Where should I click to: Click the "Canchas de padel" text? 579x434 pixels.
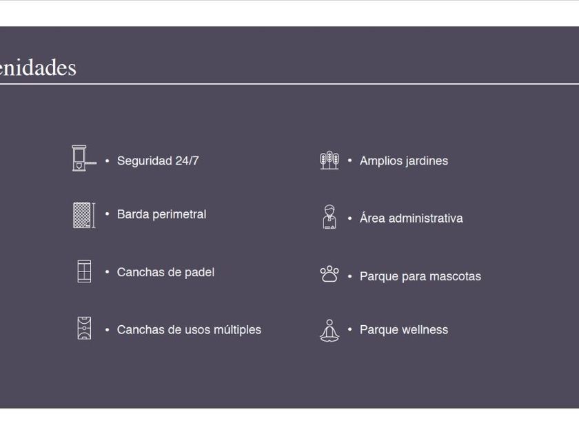pos(165,272)
